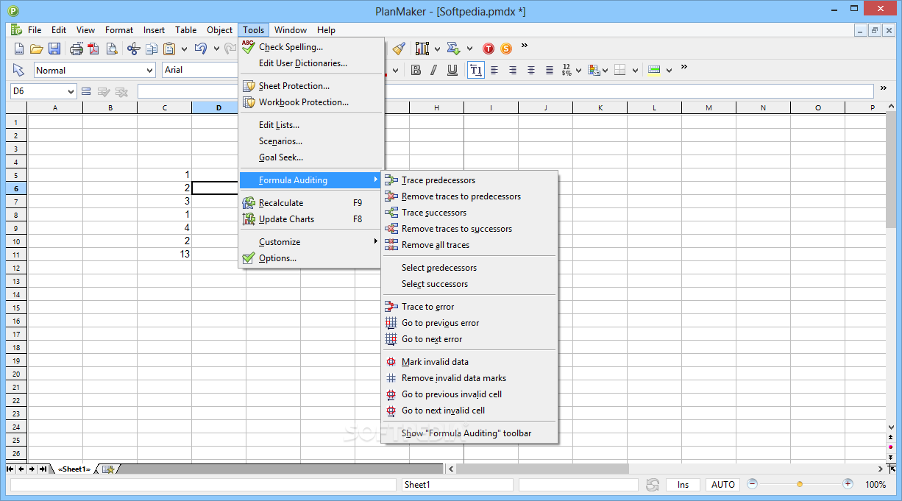Toggle Italic formatting

[x=434, y=70]
